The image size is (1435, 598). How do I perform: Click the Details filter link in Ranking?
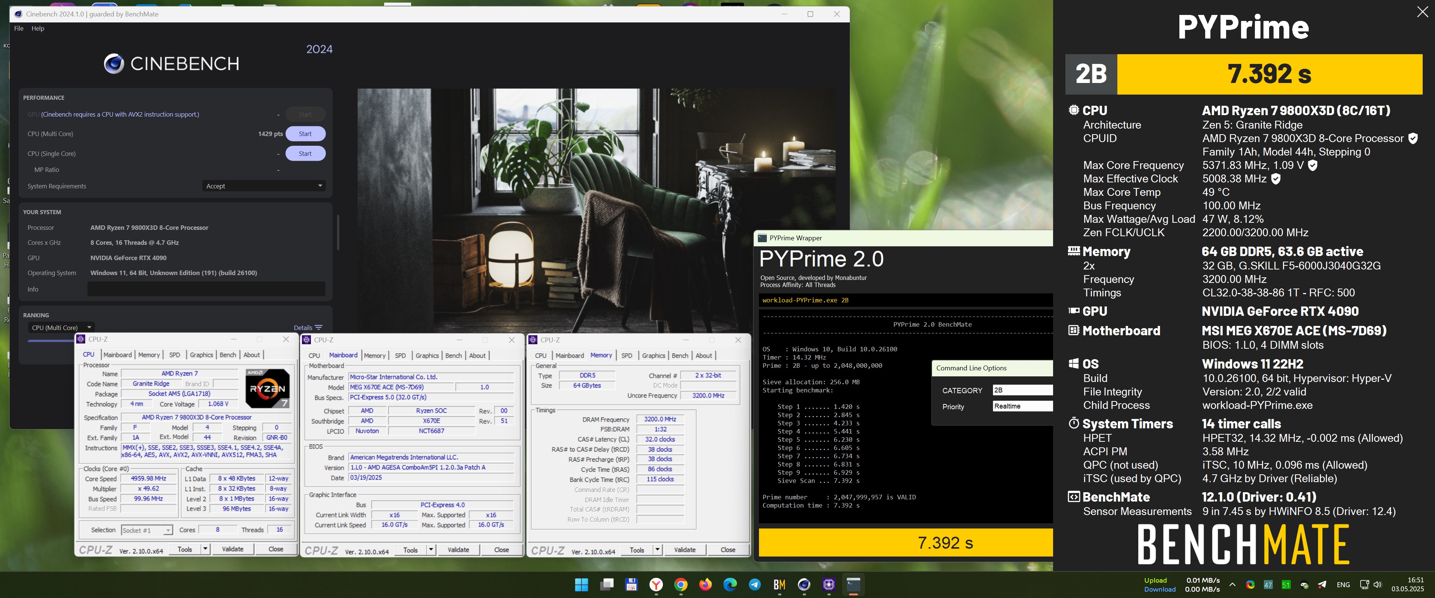(x=308, y=328)
